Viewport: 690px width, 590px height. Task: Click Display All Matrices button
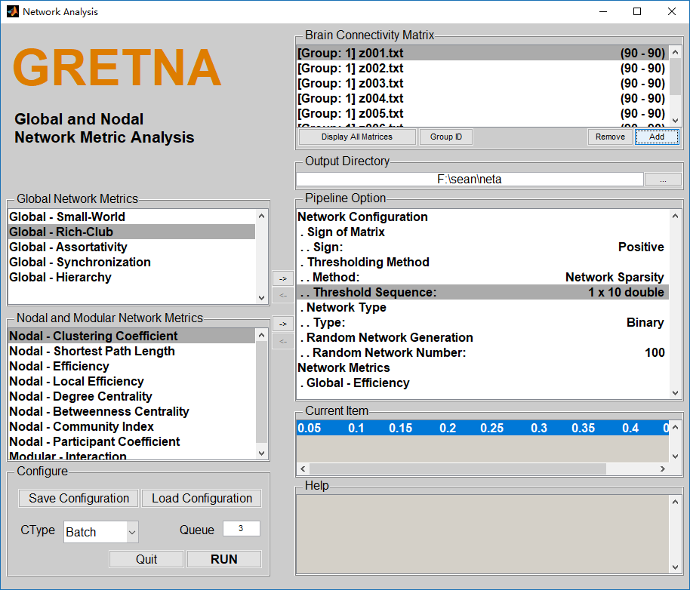tap(357, 137)
